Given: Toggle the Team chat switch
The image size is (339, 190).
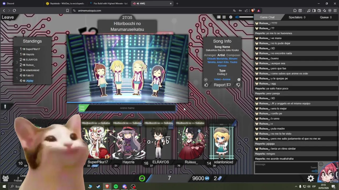Looking at the screenshot, I should (315, 171).
